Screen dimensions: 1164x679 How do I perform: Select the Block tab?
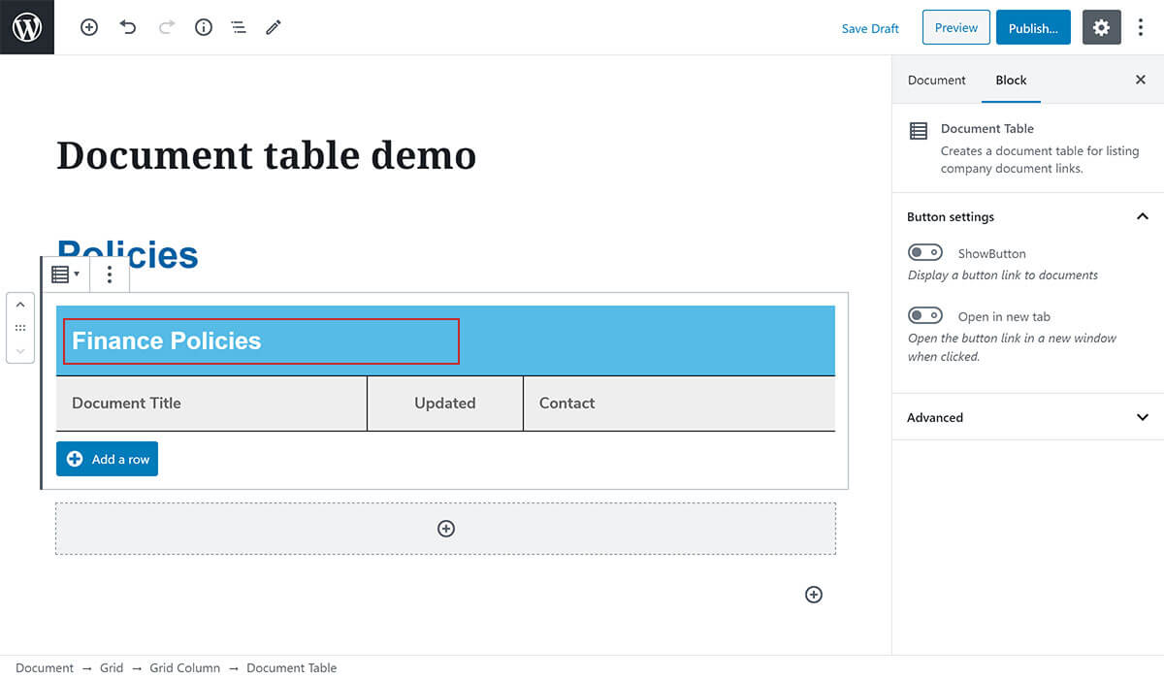1011,81
